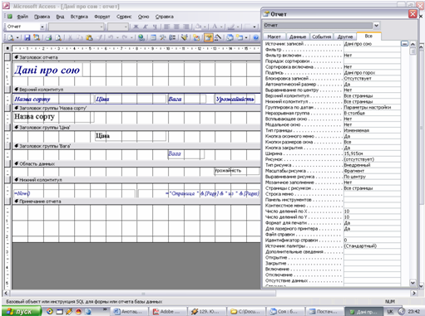Switch to the Другие tab
The image size is (425, 316).
[x=345, y=36]
